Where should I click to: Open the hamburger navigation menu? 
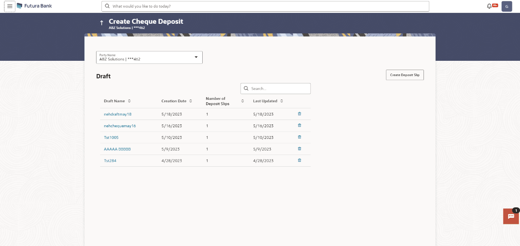pos(10,6)
